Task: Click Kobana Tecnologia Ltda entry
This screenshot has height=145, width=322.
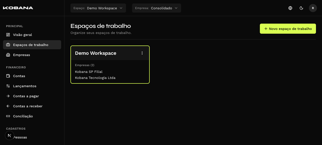Action: tap(95, 78)
